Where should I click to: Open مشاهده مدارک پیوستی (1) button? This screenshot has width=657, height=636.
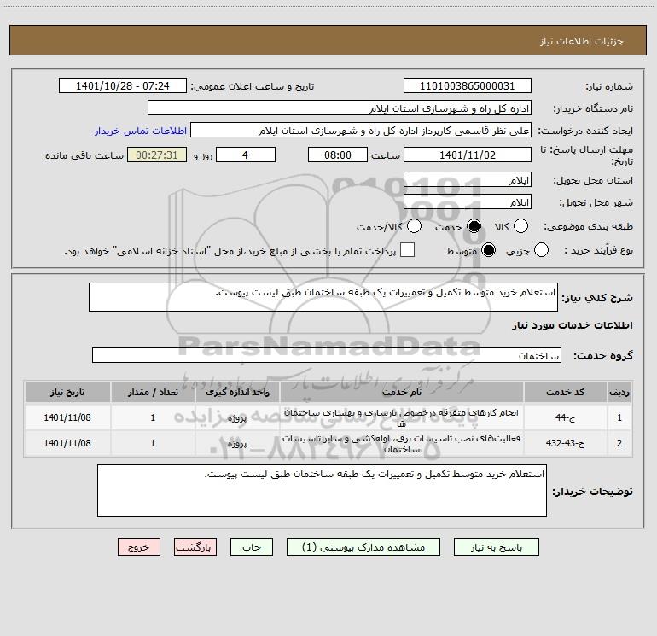click(363, 547)
